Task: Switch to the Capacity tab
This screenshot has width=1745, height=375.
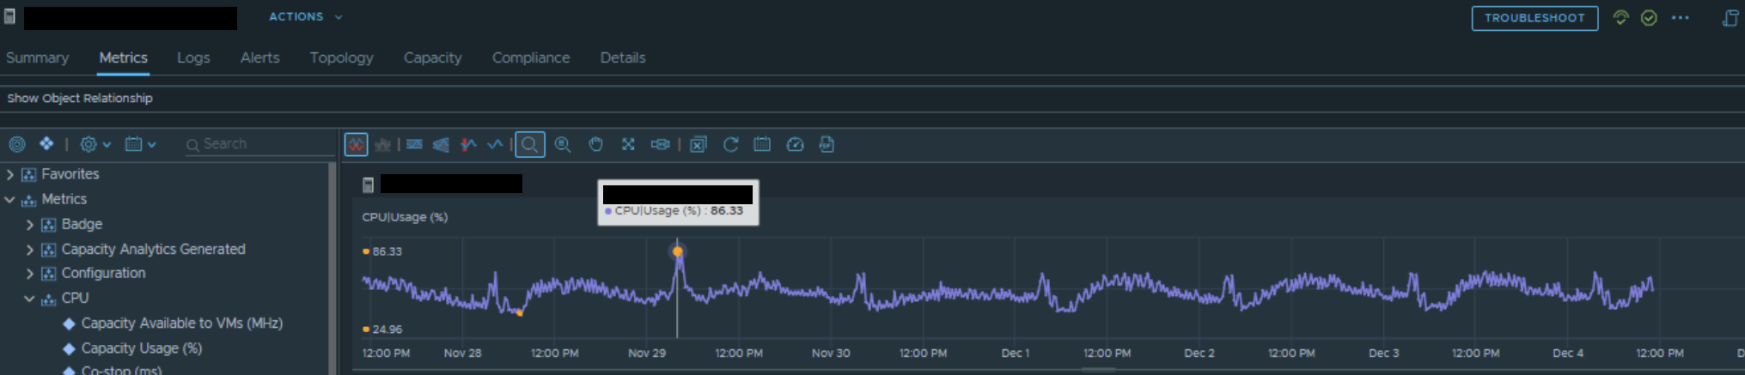Action: (x=432, y=57)
